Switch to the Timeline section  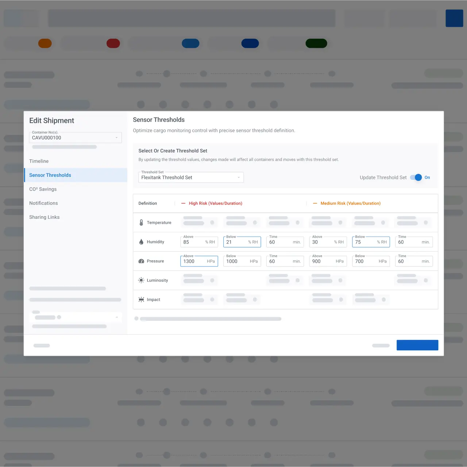(x=39, y=161)
